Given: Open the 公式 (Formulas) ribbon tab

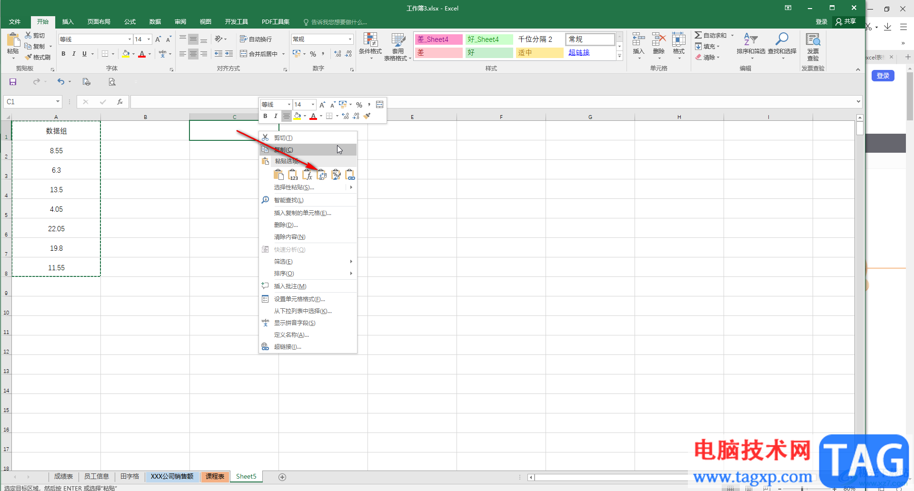Looking at the screenshot, I should (130, 22).
